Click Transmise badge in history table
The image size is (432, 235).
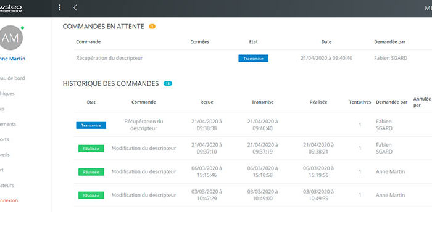(91, 125)
